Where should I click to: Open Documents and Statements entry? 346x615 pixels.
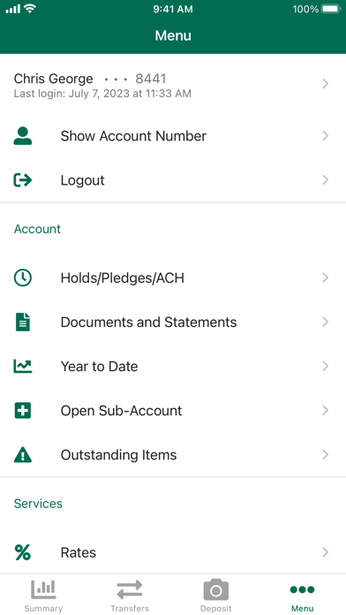click(x=148, y=322)
